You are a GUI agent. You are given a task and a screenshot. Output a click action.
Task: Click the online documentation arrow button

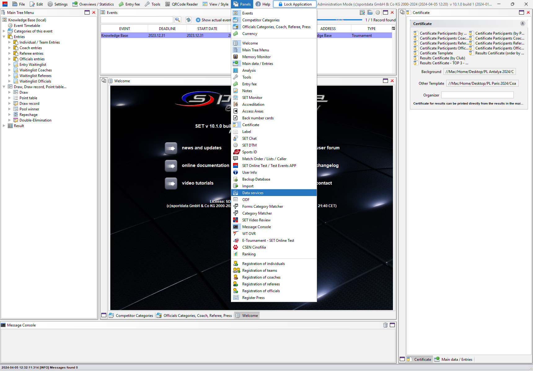point(171,166)
